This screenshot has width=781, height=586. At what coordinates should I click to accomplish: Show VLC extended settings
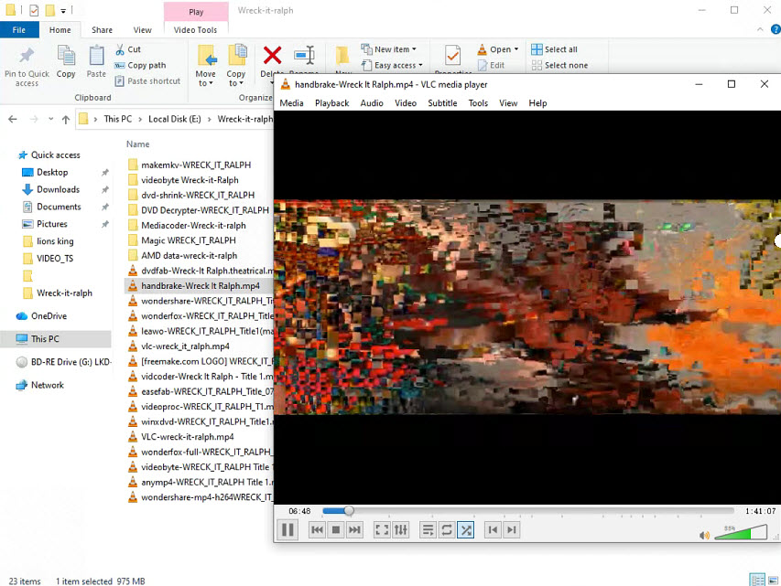[401, 530]
